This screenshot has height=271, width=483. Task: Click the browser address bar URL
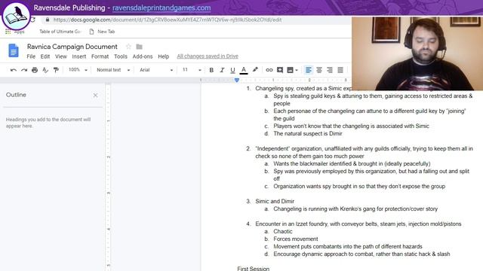[x=168, y=20]
